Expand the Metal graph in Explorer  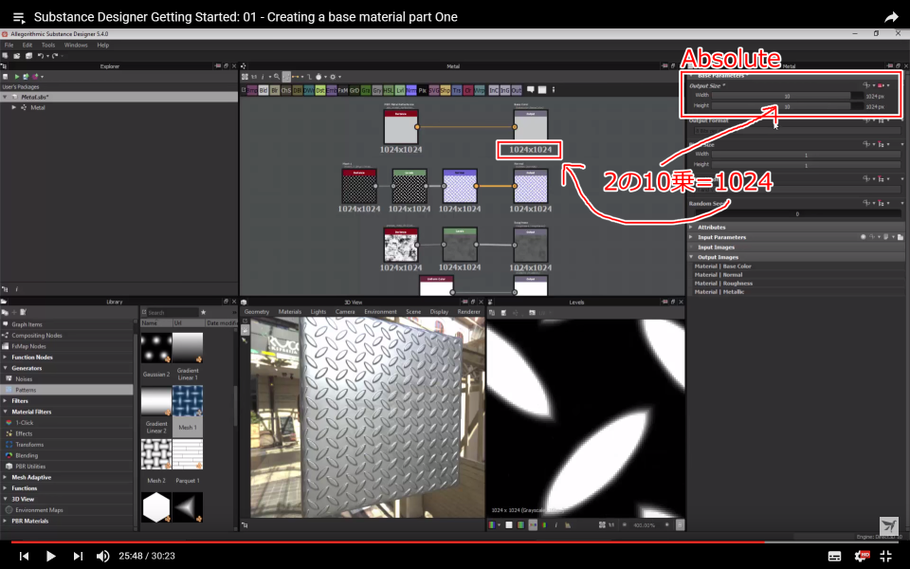point(14,107)
